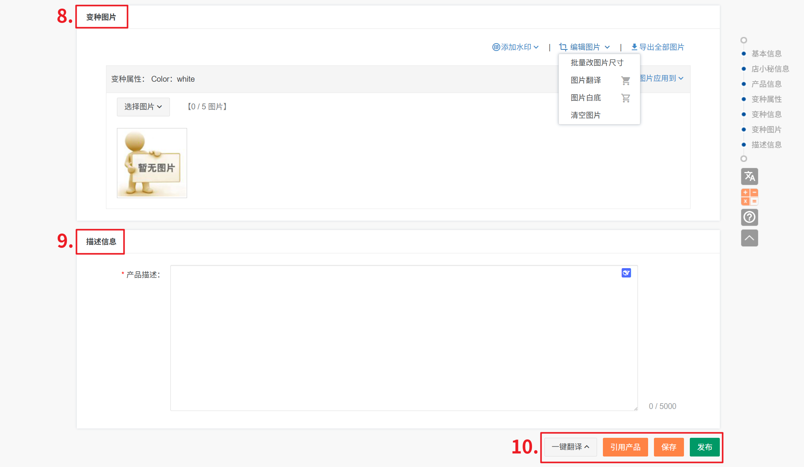The width and height of the screenshot is (804, 467).
Task: Open the 一键翻译 dropup menu
Action: pyautogui.click(x=570, y=447)
